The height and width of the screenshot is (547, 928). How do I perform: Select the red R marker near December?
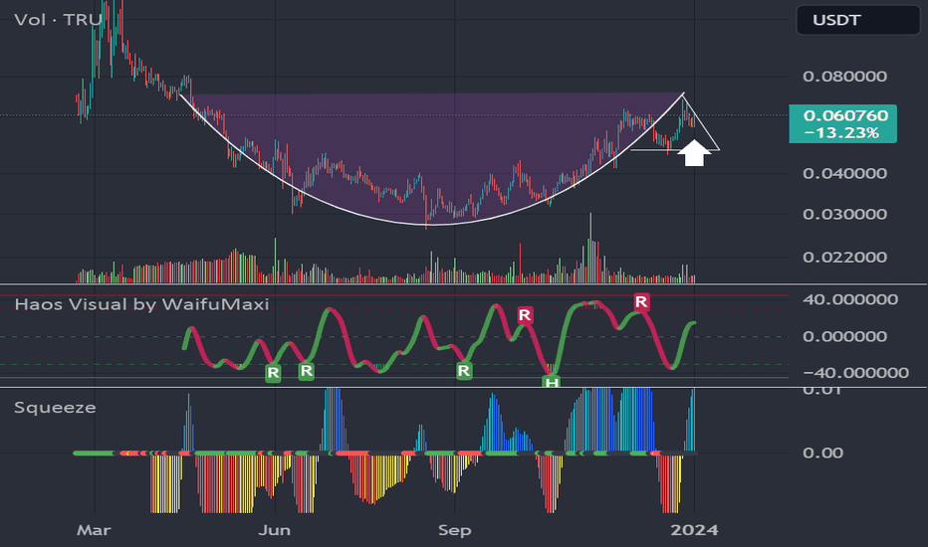coord(641,302)
